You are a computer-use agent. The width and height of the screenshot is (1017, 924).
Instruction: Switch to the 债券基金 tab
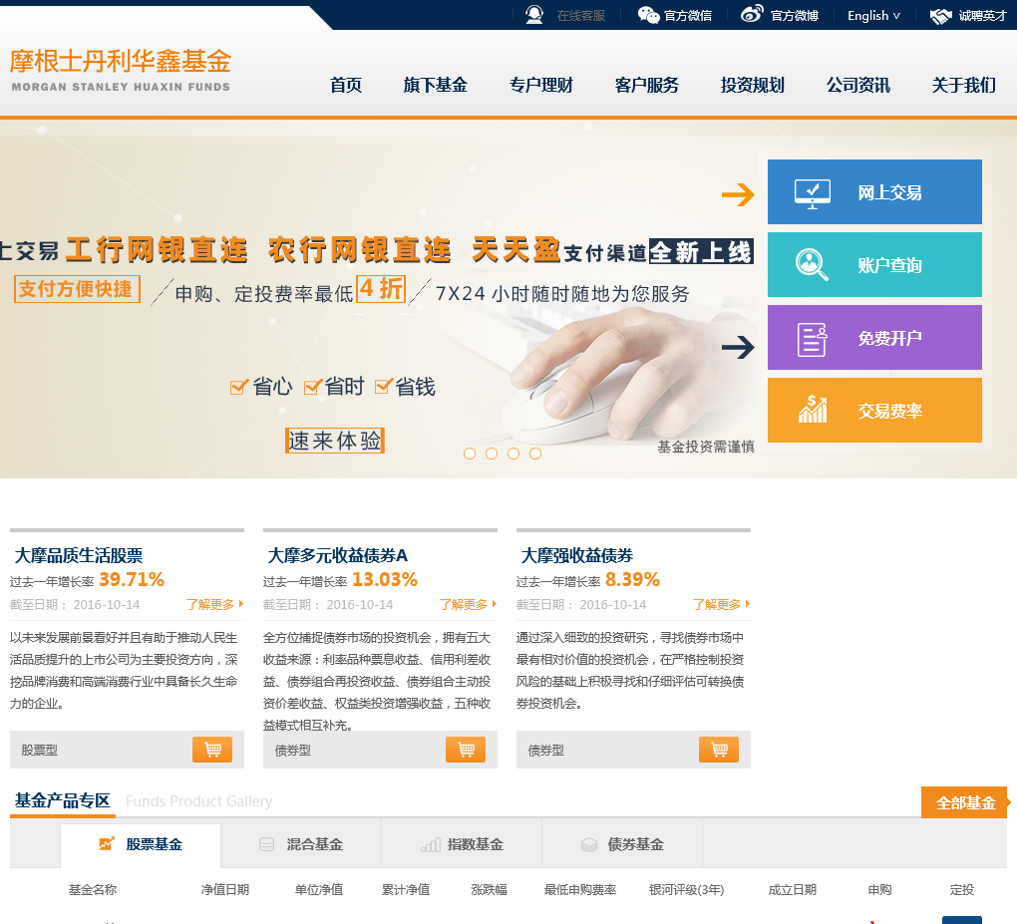pyautogui.click(x=622, y=845)
